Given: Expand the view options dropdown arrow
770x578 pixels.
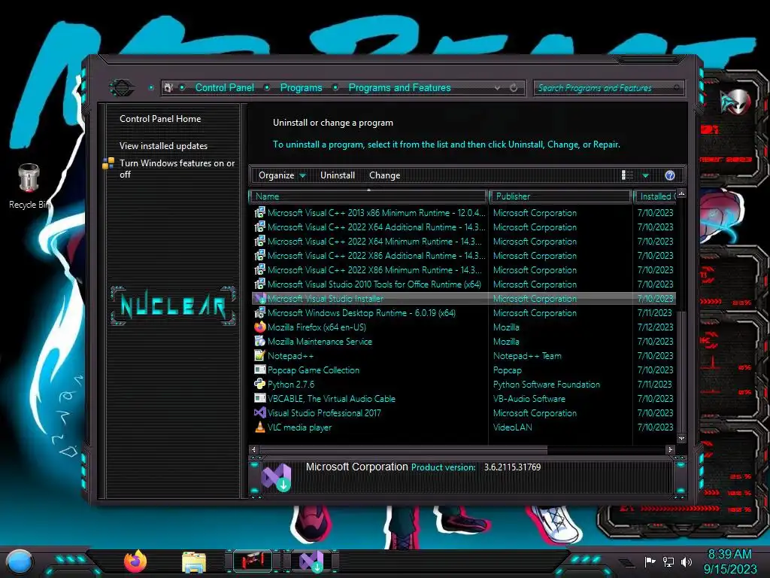Looking at the screenshot, I should [646, 175].
